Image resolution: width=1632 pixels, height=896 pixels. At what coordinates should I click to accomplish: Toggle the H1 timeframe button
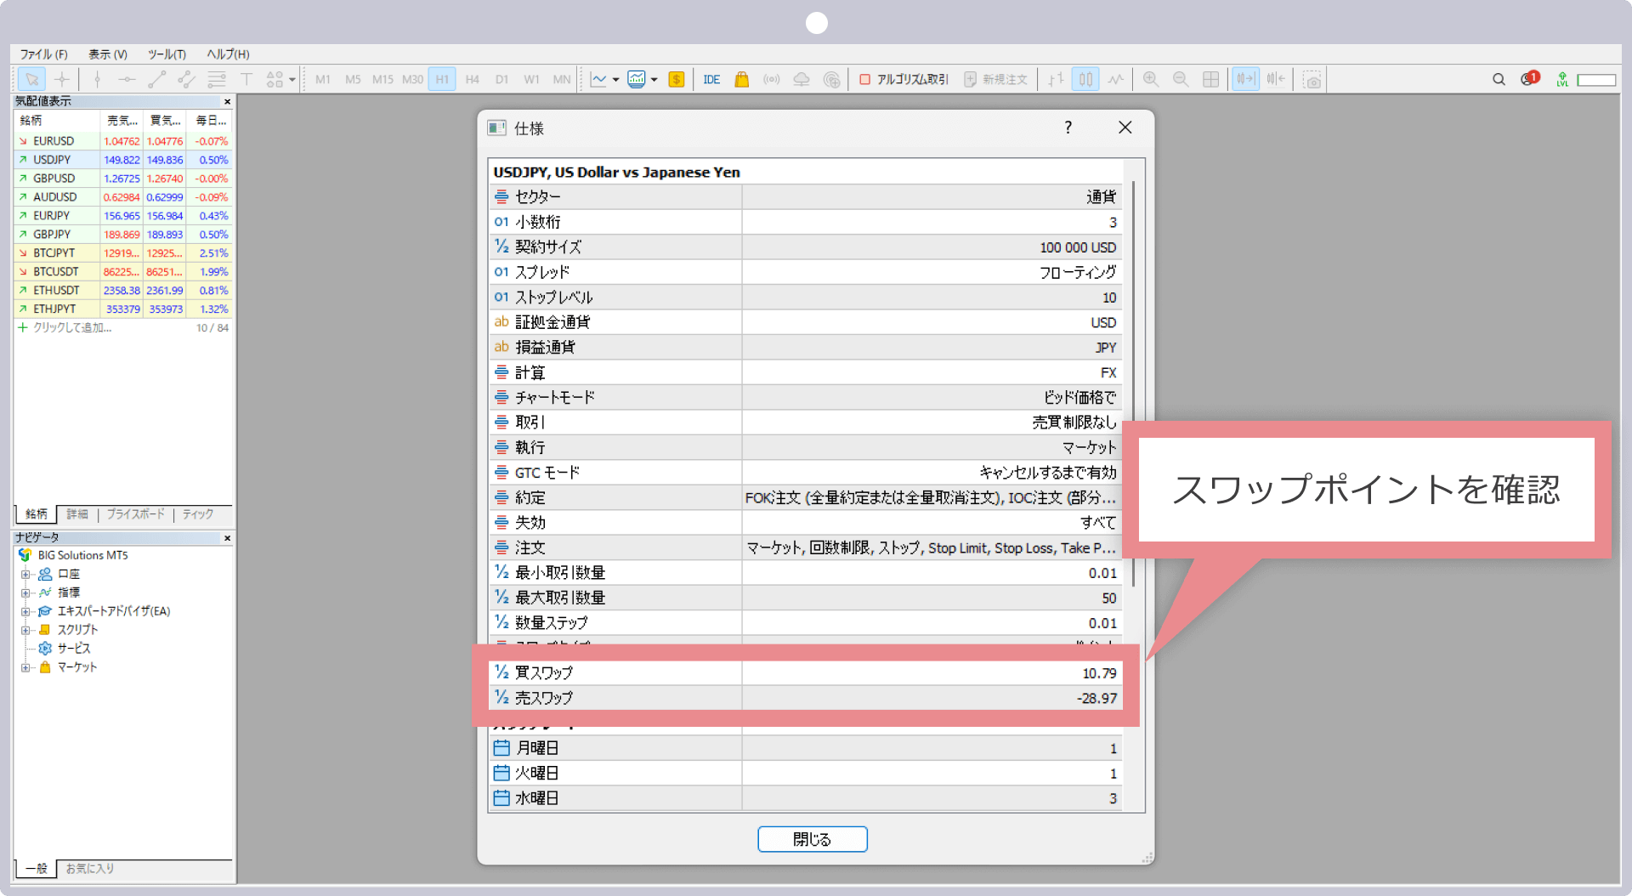coord(442,80)
